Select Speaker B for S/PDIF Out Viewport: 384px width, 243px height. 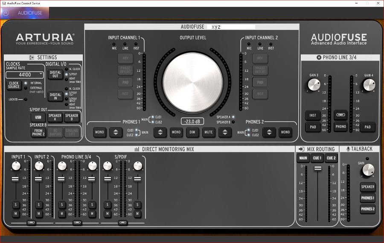coord(72,117)
